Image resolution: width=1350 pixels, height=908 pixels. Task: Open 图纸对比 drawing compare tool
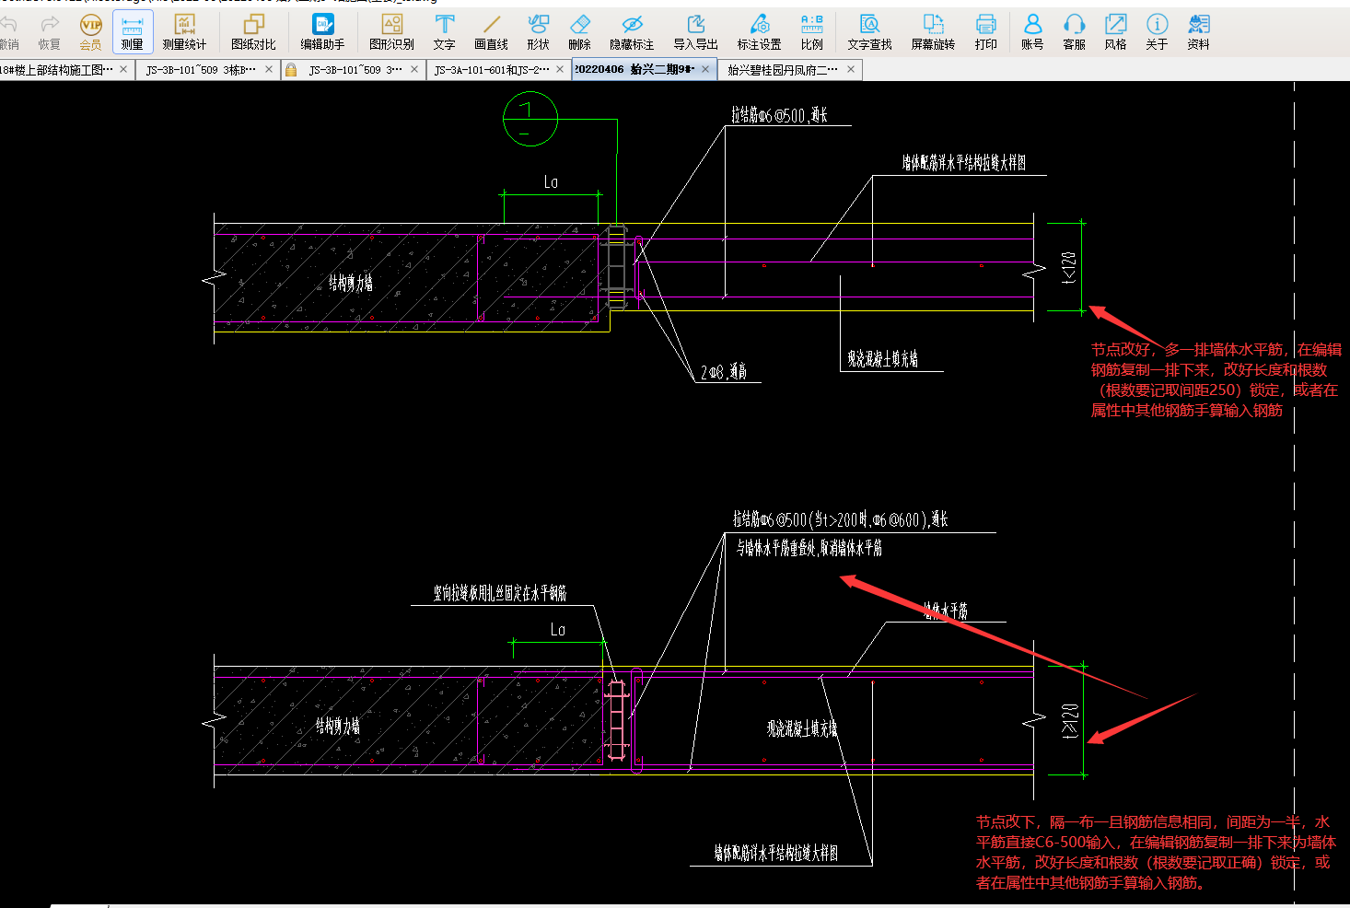[x=253, y=32]
